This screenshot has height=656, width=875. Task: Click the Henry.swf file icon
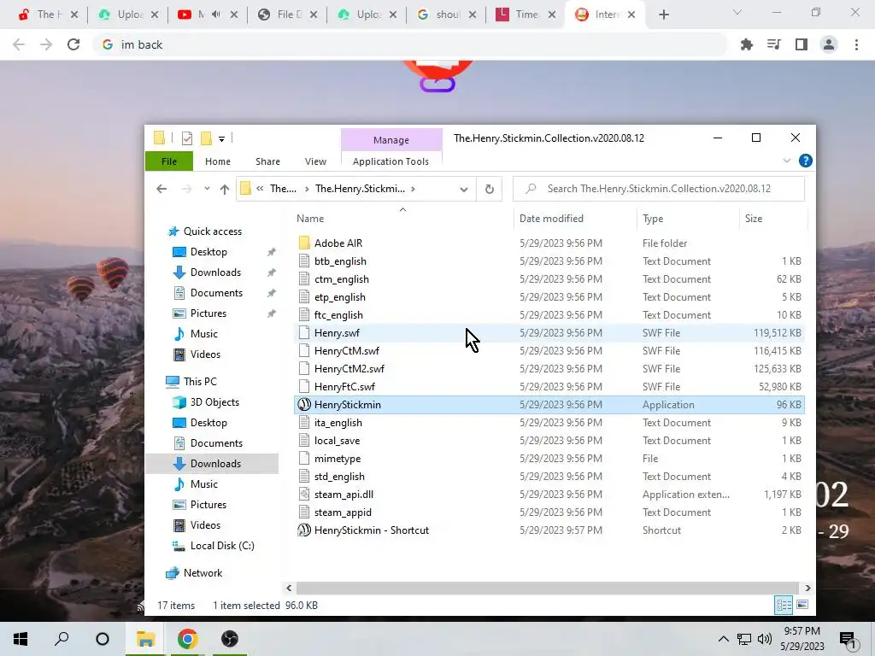tap(304, 332)
